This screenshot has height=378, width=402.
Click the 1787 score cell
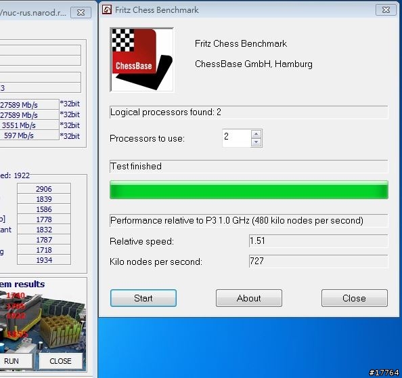point(44,240)
